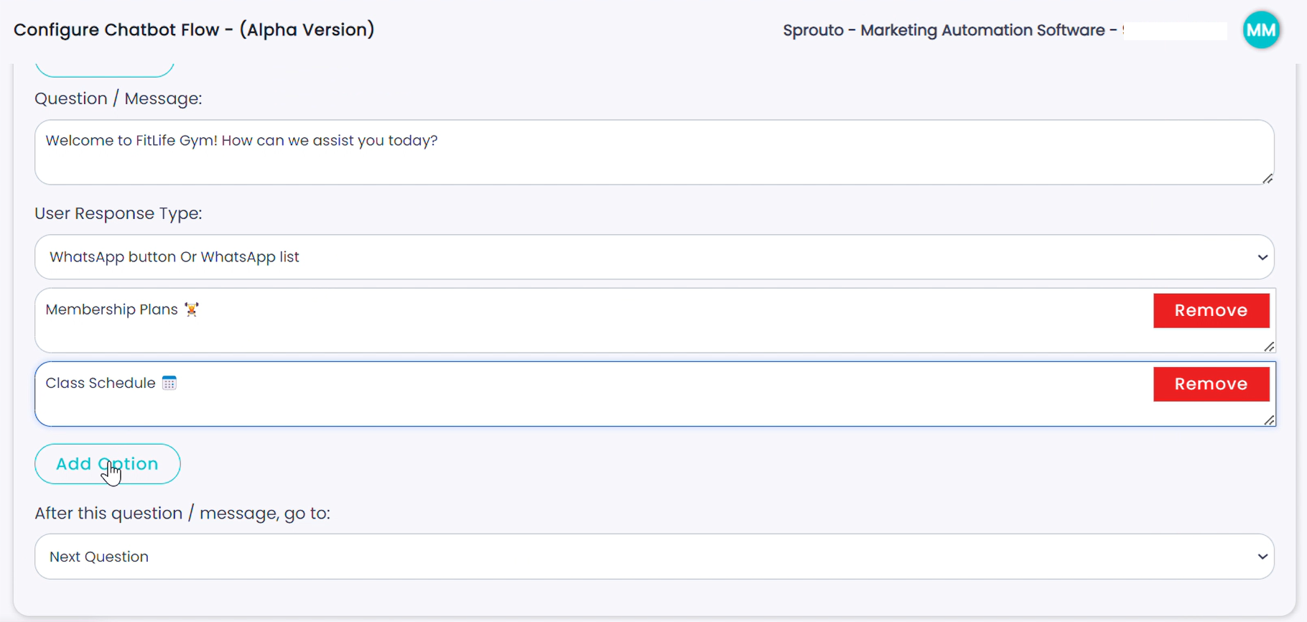Screen dimensions: 1307x622
Task: Click the resize handle of the Question / Message box
Action: coord(1268,179)
